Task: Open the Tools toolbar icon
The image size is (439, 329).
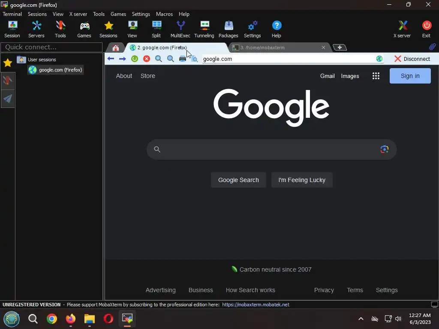Action: pyautogui.click(x=60, y=29)
